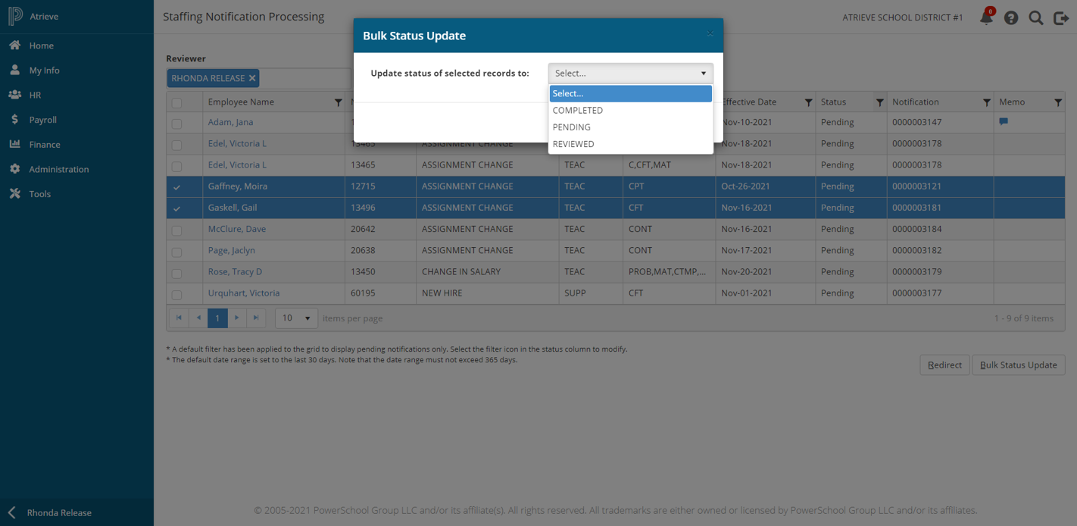This screenshot has width=1077, height=526.
Task: Open the help question mark icon
Action: pos(1011,17)
